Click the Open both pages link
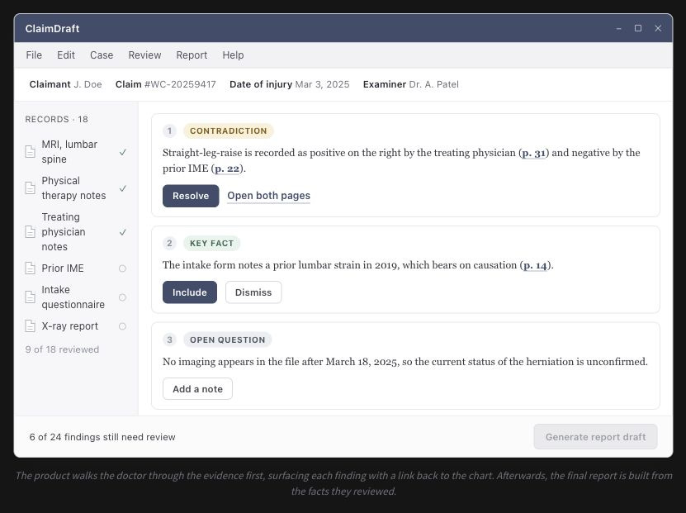686x513 pixels. [x=268, y=196]
